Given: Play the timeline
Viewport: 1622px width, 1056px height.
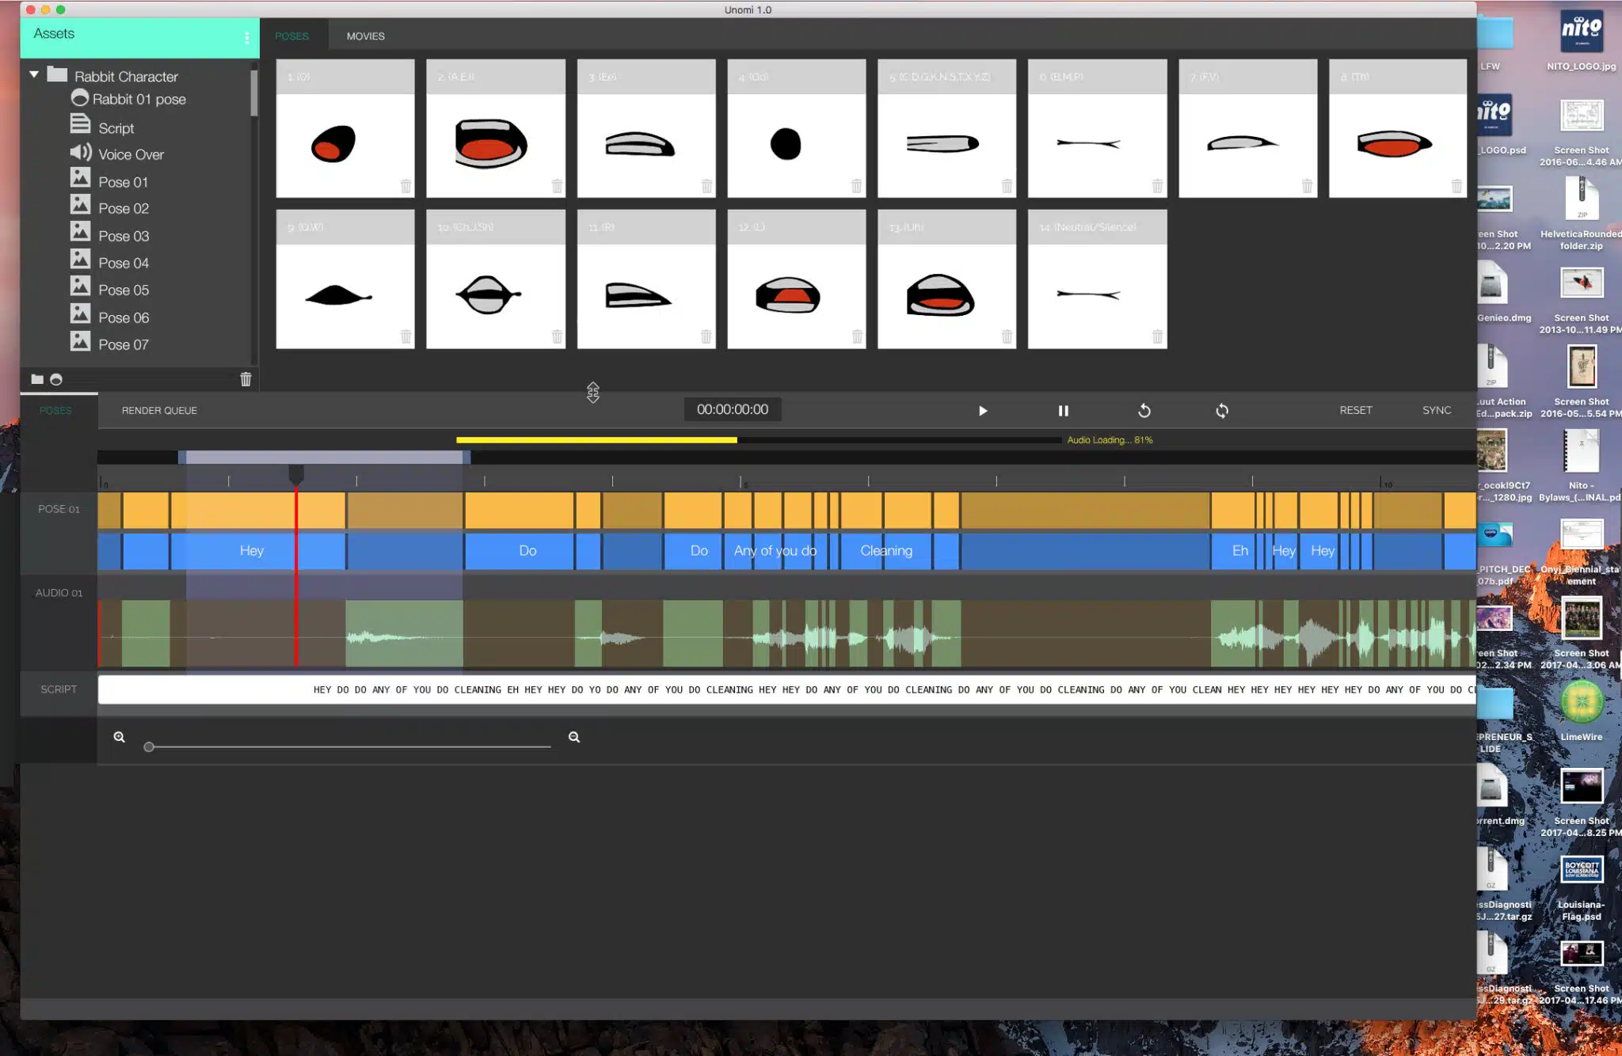Looking at the screenshot, I should [982, 411].
